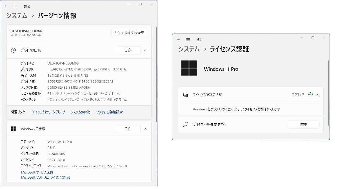Click the license certificate icon beside ライセンス認証の状態
Image resolution: width=338 pixels, height=189 pixels.
point(186,95)
